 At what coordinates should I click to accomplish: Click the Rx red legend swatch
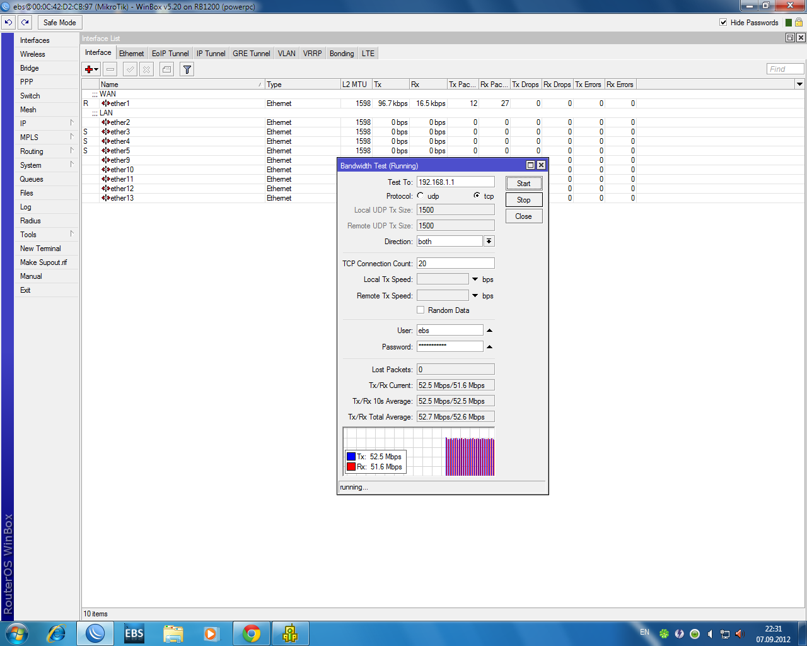point(351,467)
